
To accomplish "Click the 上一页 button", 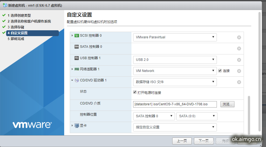I will [182, 141].
